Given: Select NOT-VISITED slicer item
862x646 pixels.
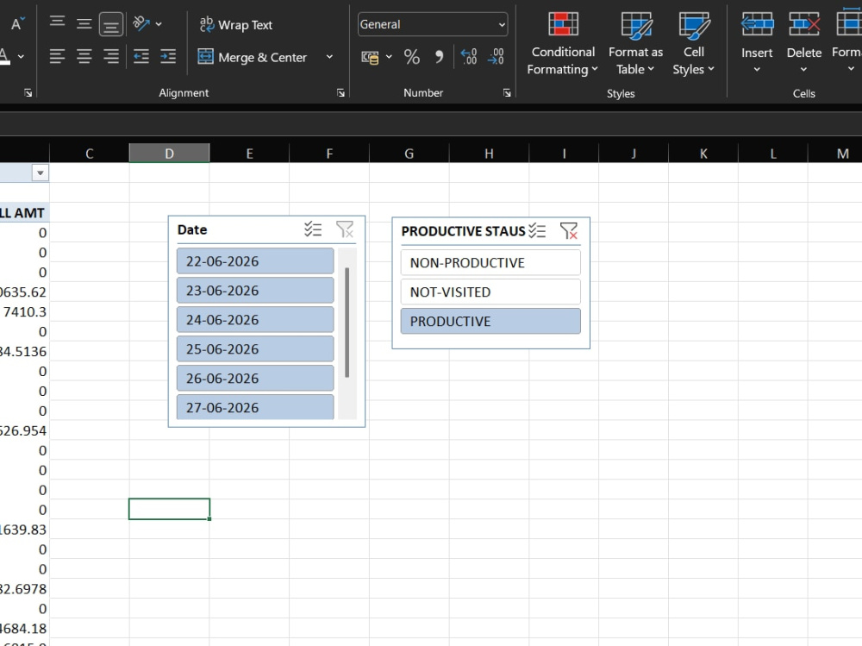Looking at the screenshot, I should pos(490,292).
